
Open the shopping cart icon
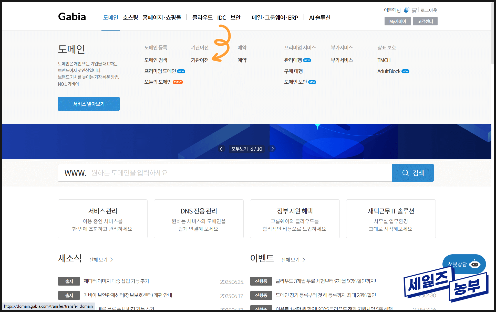414,10
